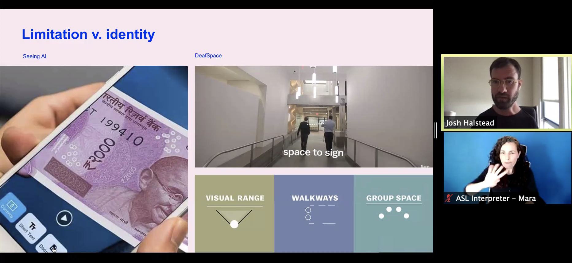Click the group space dots diagram

pyautogui.click(x=394, y=212)
